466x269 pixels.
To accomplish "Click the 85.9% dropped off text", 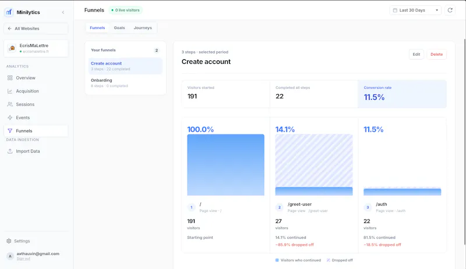I will (295, 245).
